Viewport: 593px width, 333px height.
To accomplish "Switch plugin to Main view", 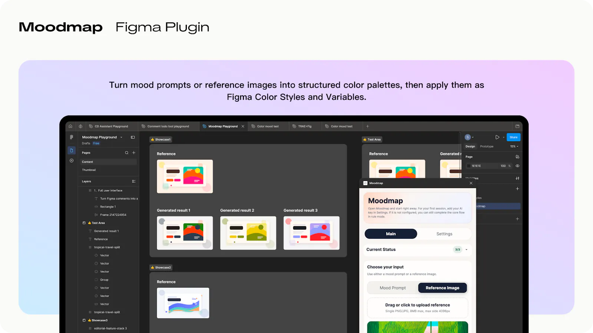I will [391, 234].
